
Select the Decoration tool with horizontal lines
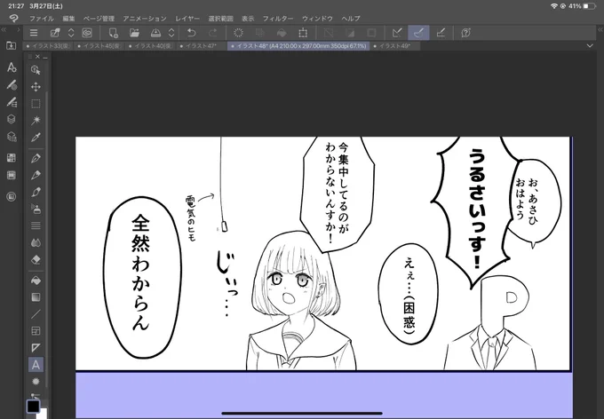point(36,225)
